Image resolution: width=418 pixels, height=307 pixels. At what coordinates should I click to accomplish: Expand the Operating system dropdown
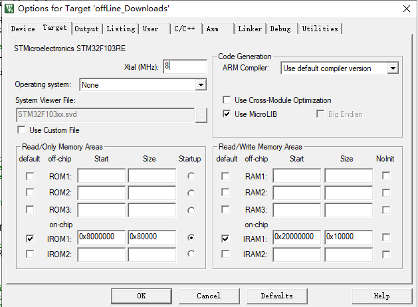click(201, 85)
